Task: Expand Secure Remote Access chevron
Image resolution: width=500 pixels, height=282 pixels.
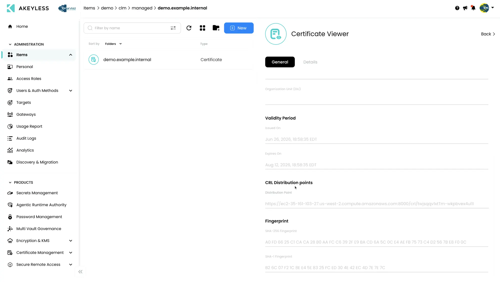Action: point(71,265)
